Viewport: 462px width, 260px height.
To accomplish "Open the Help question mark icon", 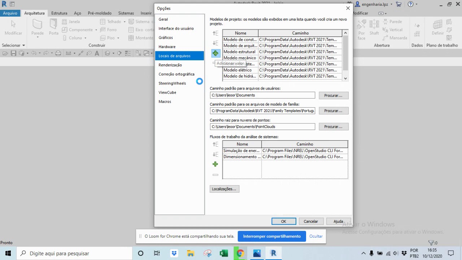I will point(410,4).
